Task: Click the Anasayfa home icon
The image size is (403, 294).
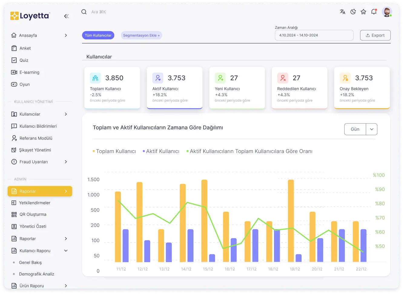Action: click(x=14, y=35)
